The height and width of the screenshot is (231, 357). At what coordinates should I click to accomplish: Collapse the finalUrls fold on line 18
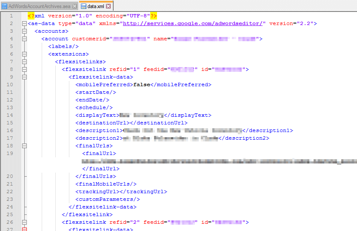click(x=24, y=146)
